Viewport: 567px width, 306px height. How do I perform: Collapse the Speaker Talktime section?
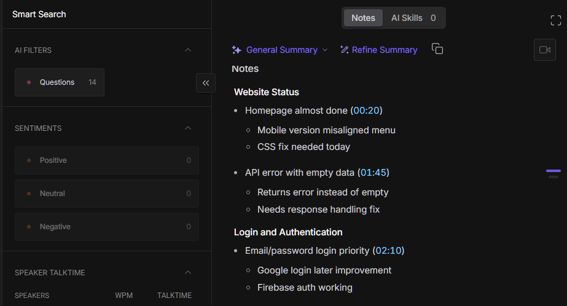[x=188, y=272]
